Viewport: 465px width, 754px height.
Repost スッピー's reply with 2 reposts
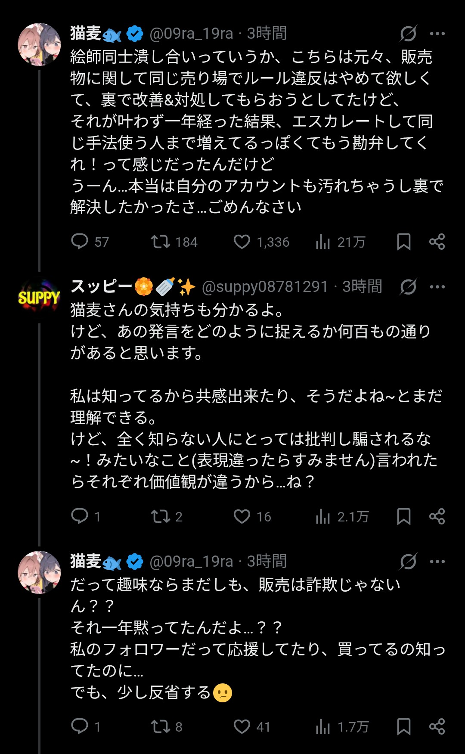coord(161,516)
